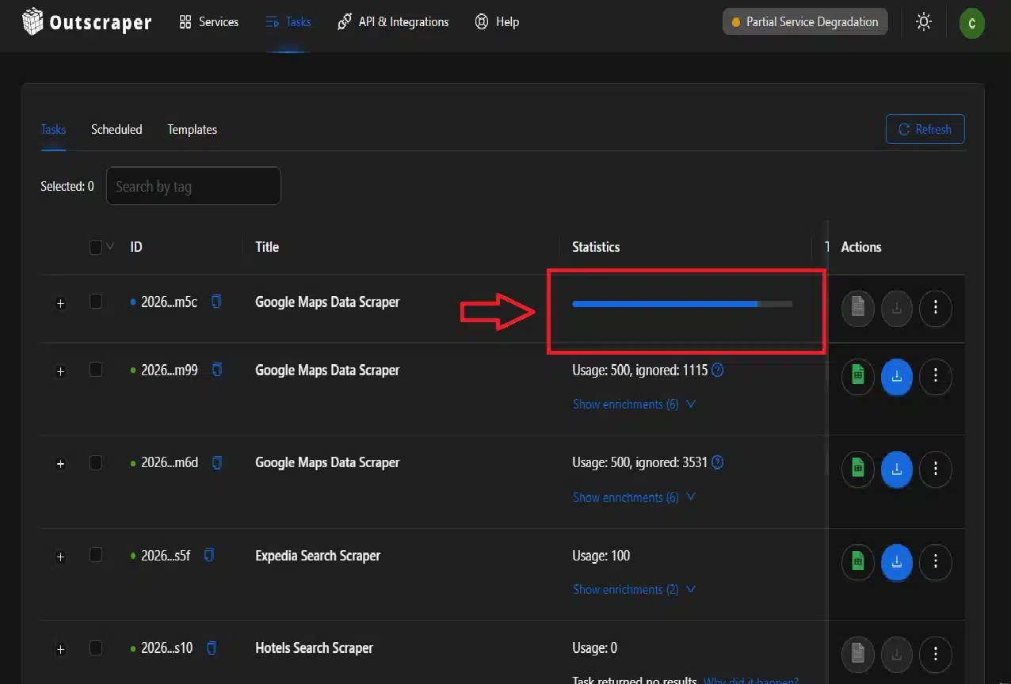This screenshot has height=684, width=1011.
Task: Open more options for task 2026...m6d
Action: click(936, 469)
